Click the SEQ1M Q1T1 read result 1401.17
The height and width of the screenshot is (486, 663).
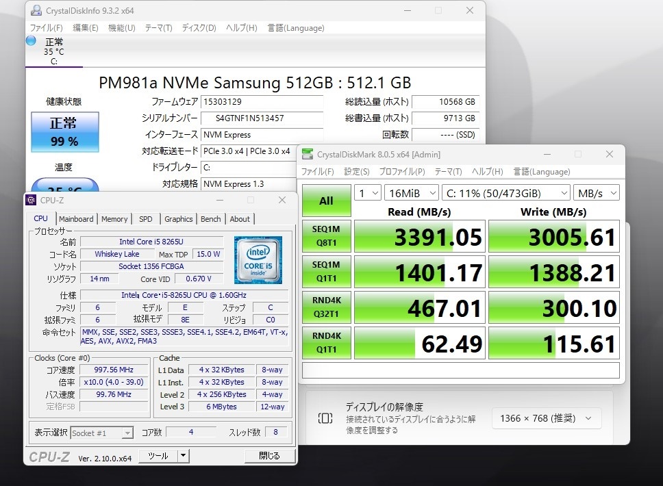419,271
